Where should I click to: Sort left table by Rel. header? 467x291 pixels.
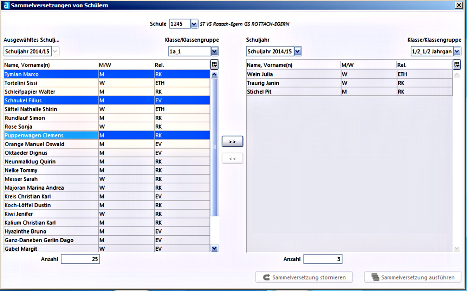(182, 65)
